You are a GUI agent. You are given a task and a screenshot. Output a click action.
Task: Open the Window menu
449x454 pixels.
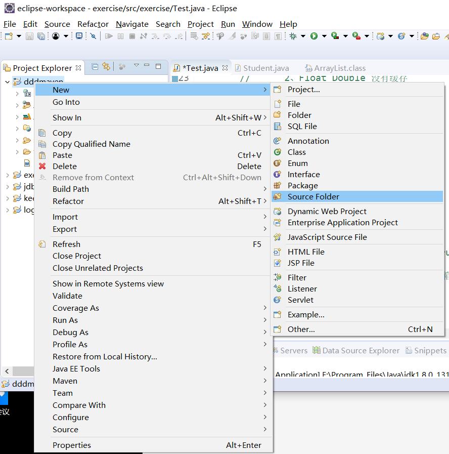coord(257,24)
